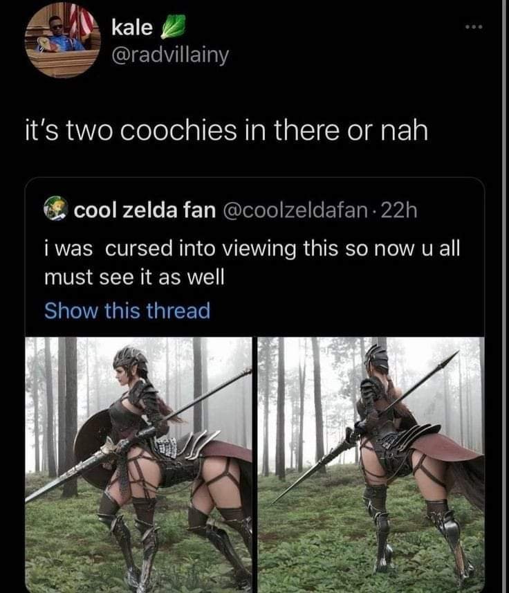
Task: Open the cool zelda fan display name
Action: [145, 210]
